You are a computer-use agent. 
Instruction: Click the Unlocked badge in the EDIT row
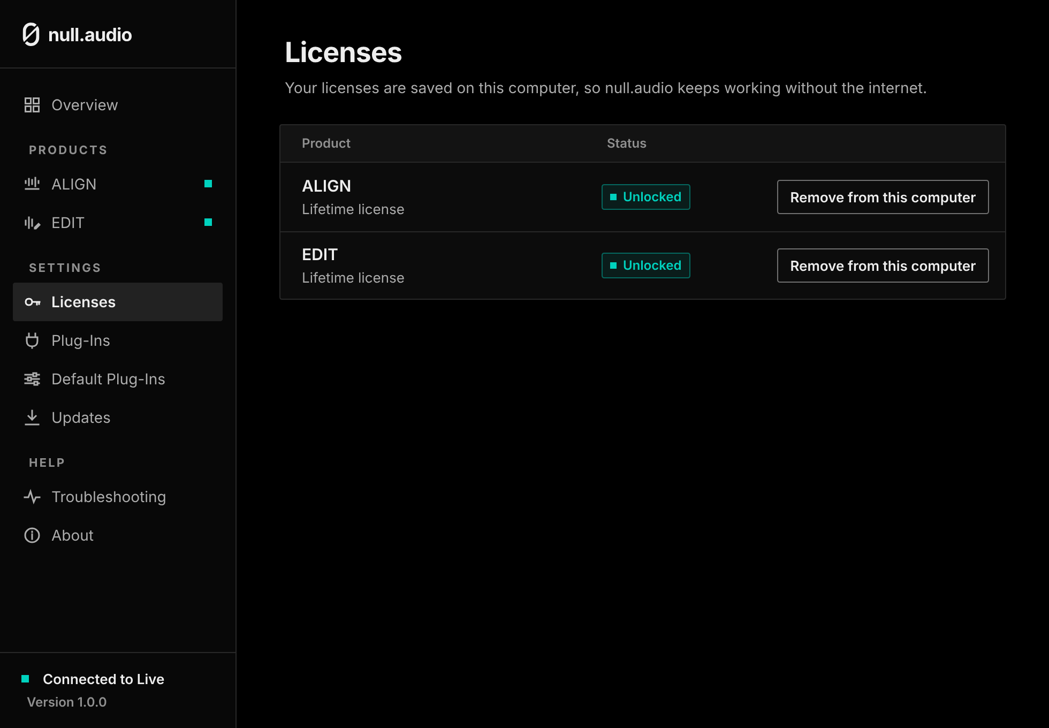click(x=645, y=266)
